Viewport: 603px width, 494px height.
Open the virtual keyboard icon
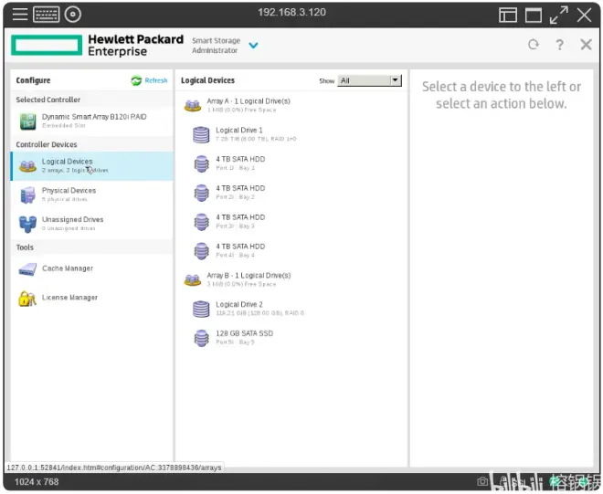point(47,15)
